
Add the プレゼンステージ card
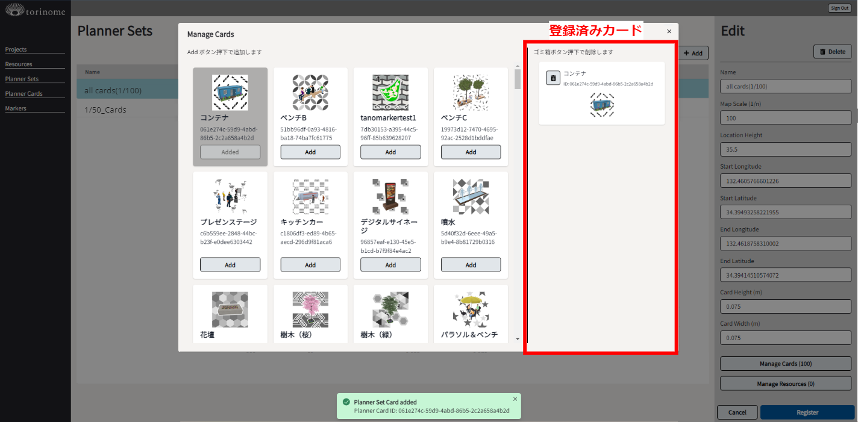(x=230, y=265)
